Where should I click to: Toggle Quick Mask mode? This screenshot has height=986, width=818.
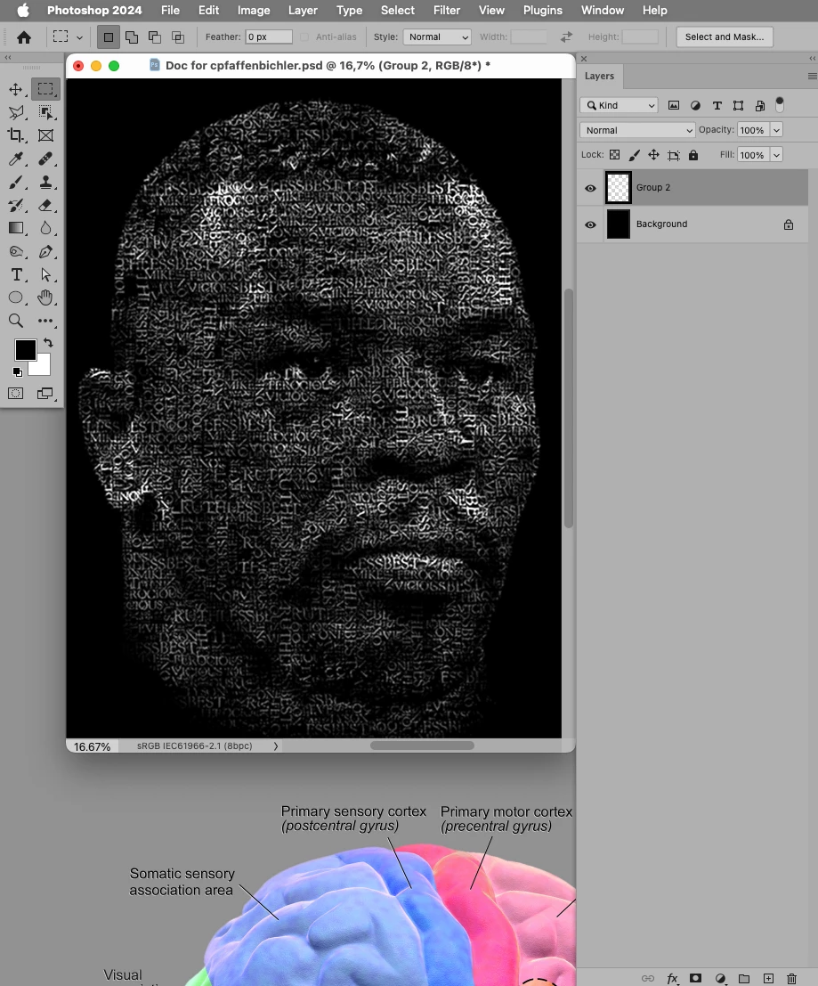[x=16, y=394]
